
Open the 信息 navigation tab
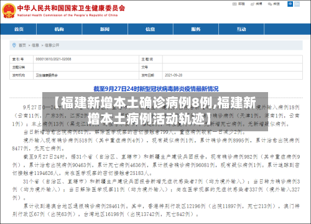[x=151, y=29]
